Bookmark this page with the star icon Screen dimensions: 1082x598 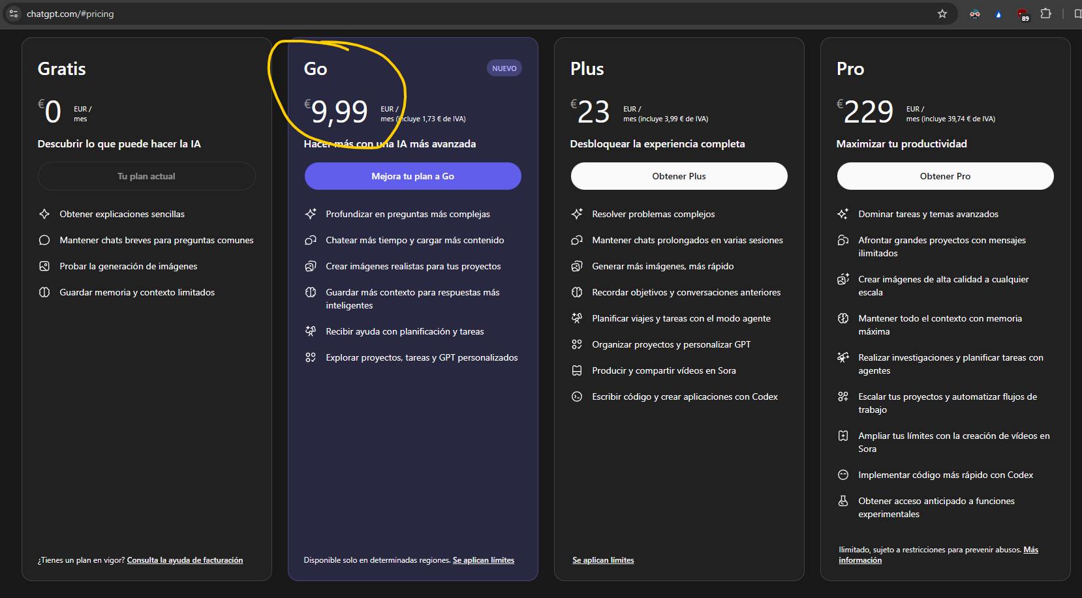pos(942,14)
